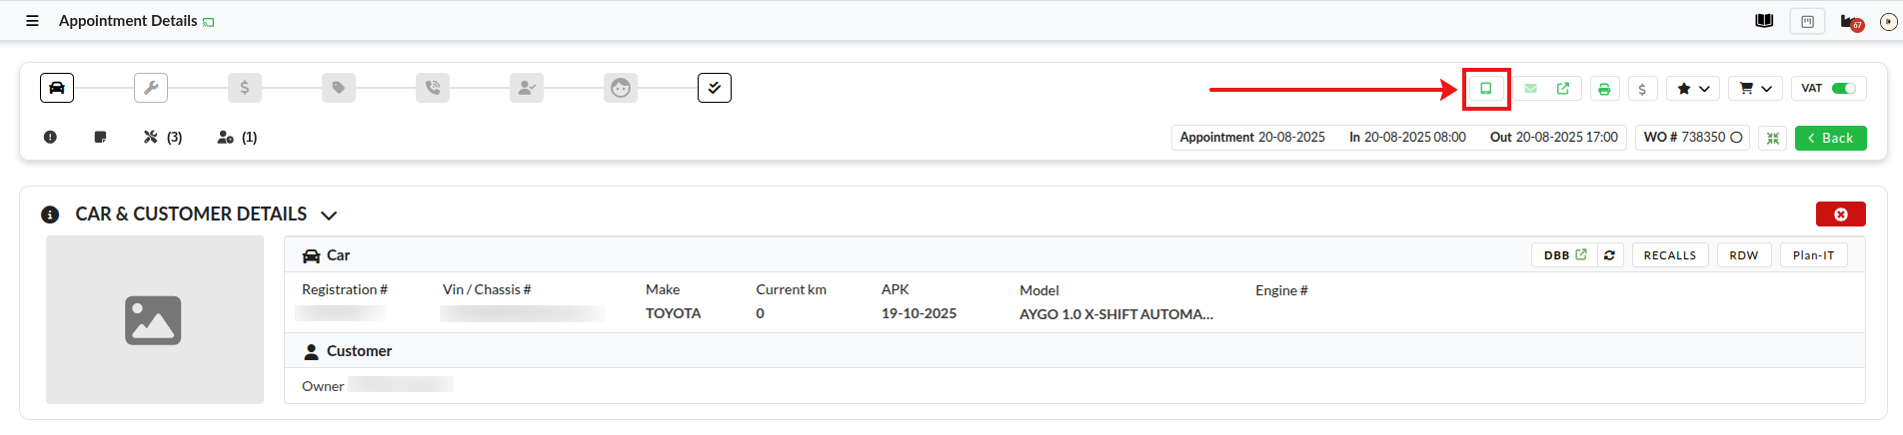Open the tools count (3) item

(162, 137)
